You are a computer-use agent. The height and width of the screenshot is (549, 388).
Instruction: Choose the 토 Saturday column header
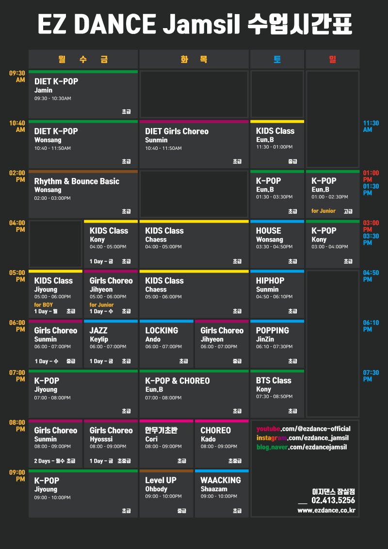(x=277, y=59)
